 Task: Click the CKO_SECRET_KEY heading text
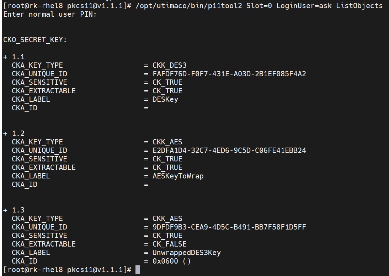[35, 40]
